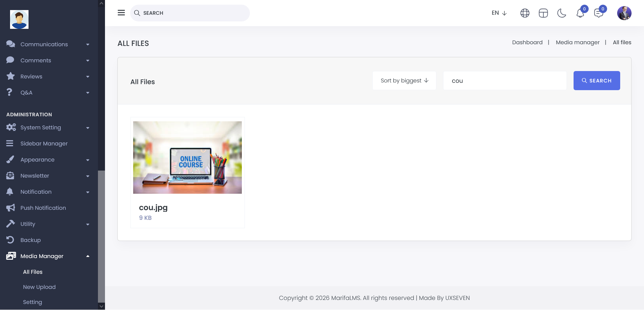
Task: Click the file search field containing cou
Action: pyautogui.click(x=504, y=81)
